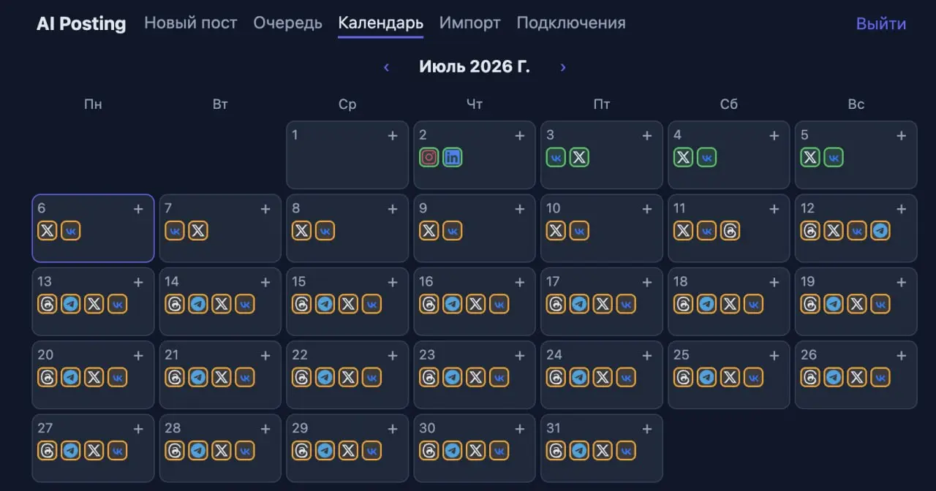Viewport: 936px width, 491px height.
Task: Select Telegram post icon on July 20
Action: click(71, 377)
